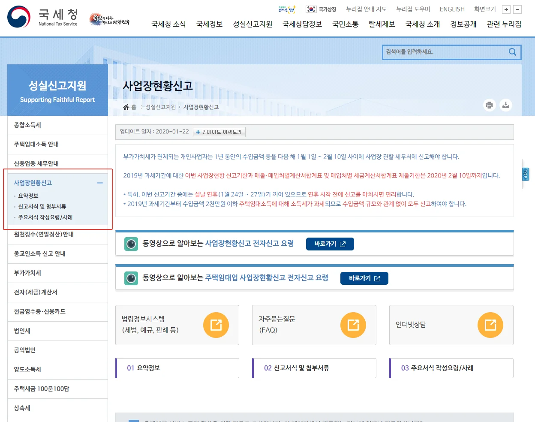Click the print page icon
The image size is (535, 422).
[x=489, y=105]
